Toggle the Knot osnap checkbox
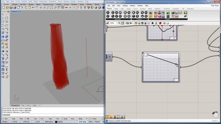 coord(69,119)
